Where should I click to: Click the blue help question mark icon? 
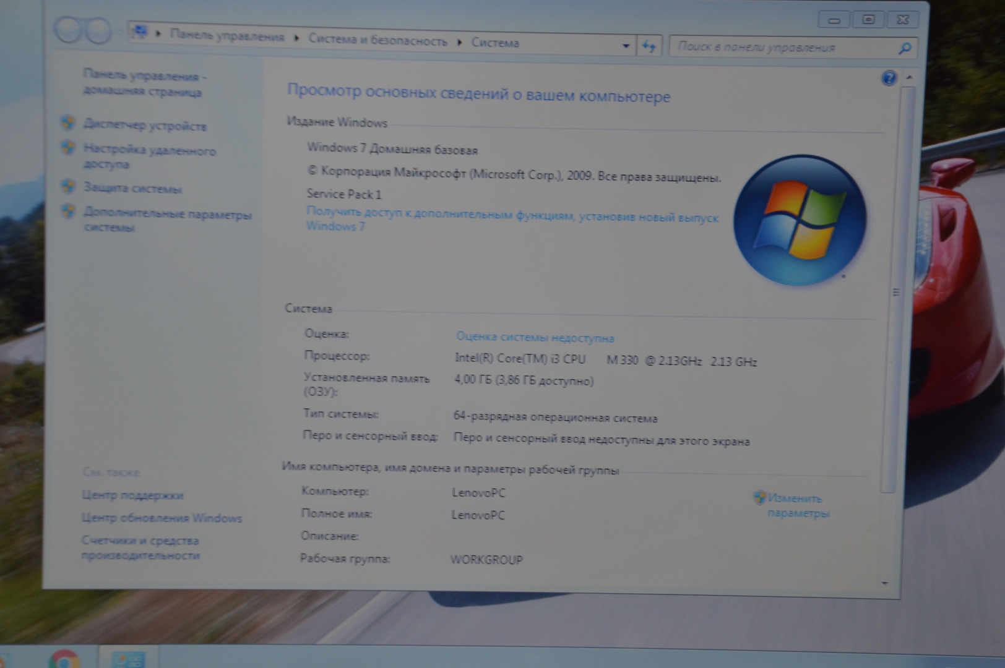[889, 78]
